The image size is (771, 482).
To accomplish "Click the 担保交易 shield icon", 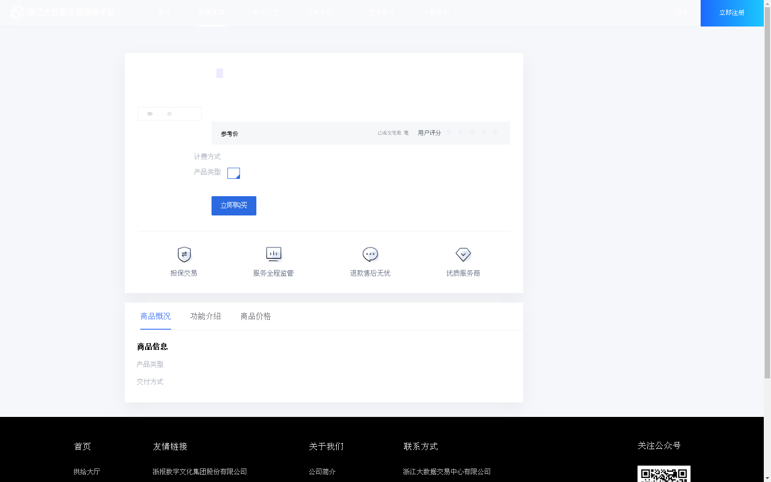I will (x=184, y=254).
